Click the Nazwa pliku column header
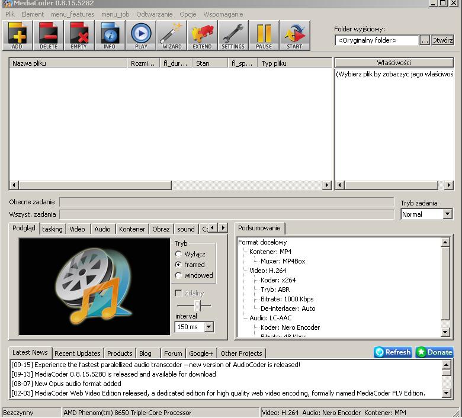This screenshot has height=418, width=462. tap(68, 63)
